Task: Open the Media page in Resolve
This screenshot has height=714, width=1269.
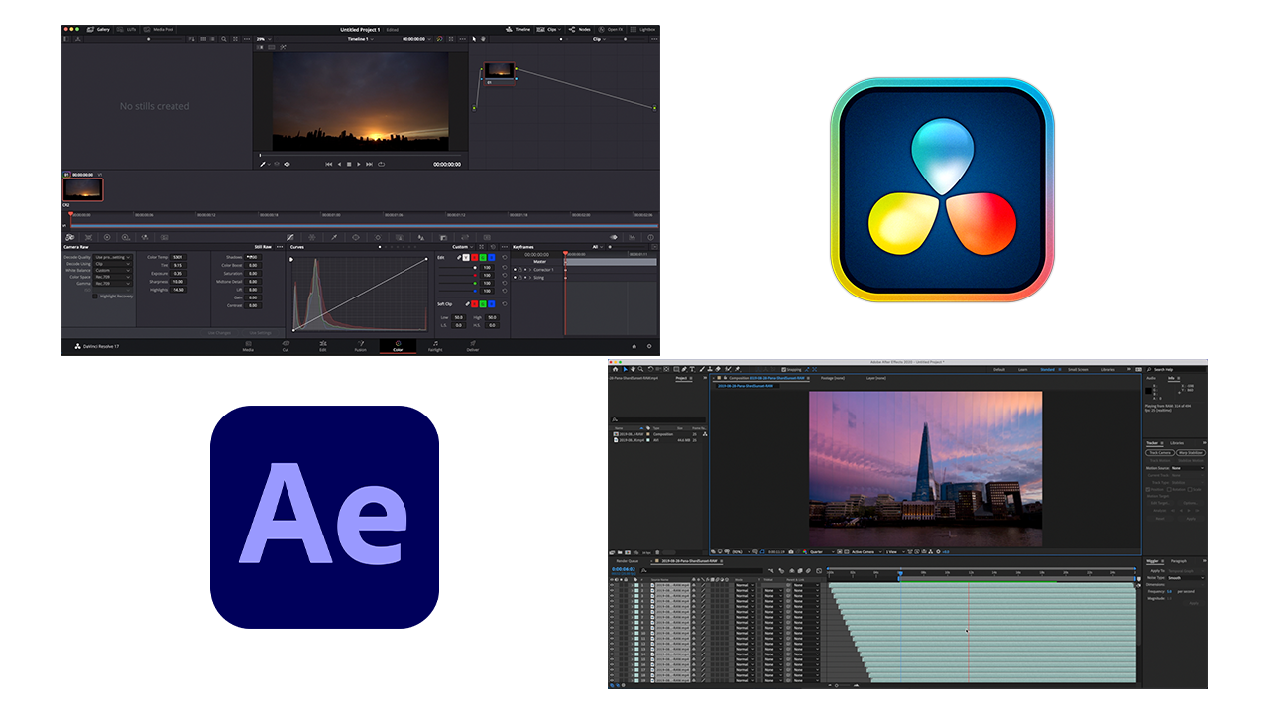Action: coord(248,347)
